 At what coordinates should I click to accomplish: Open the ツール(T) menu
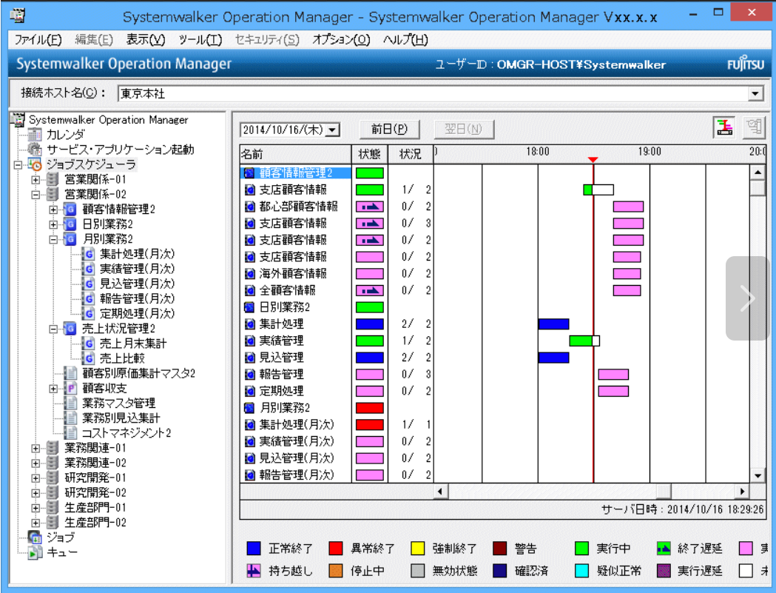tap(200, 40)
